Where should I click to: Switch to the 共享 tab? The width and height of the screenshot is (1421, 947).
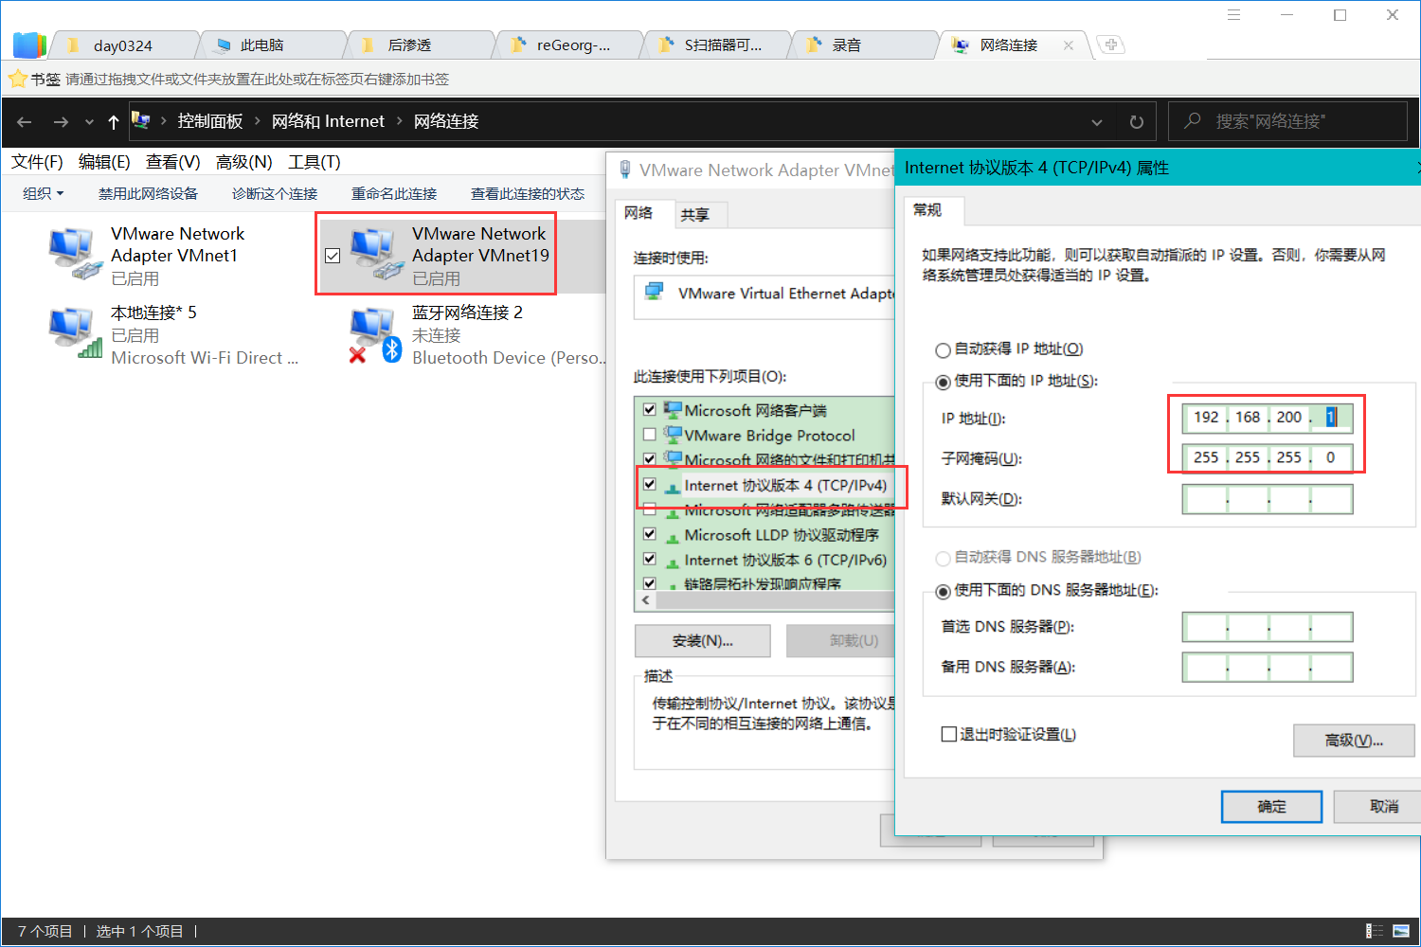point(698,214)
